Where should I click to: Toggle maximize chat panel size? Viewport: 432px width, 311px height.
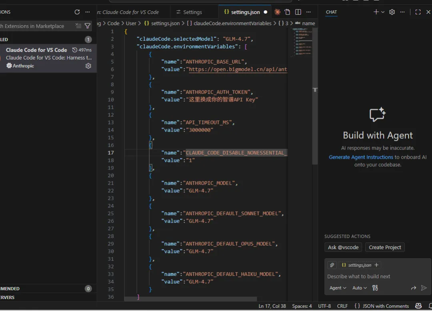(418, 12)
